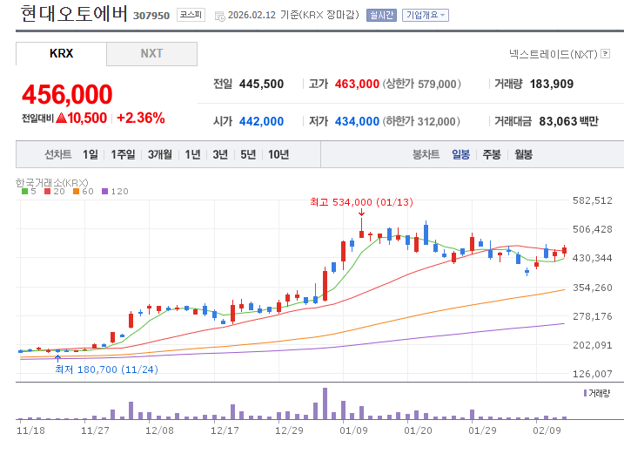Click the stock code 307950

pos(151,16)
